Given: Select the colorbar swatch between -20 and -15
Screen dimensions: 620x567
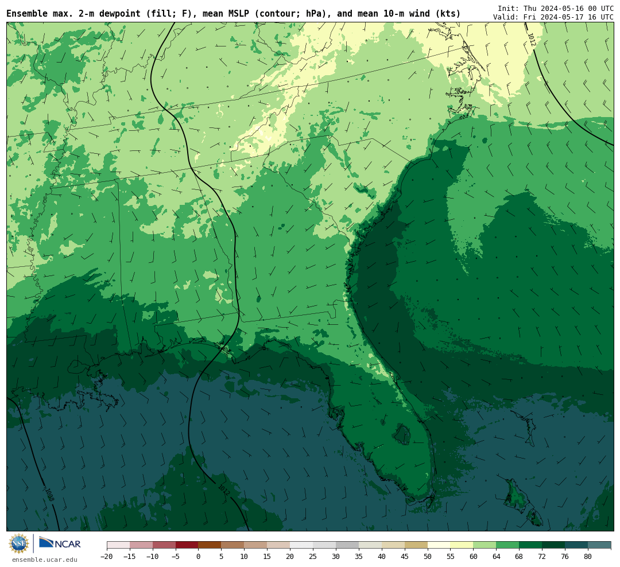Looking at the screenshot, I should [x=118, y=545].
